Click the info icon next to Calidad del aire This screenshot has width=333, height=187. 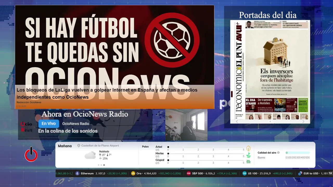tap(278, 153)
